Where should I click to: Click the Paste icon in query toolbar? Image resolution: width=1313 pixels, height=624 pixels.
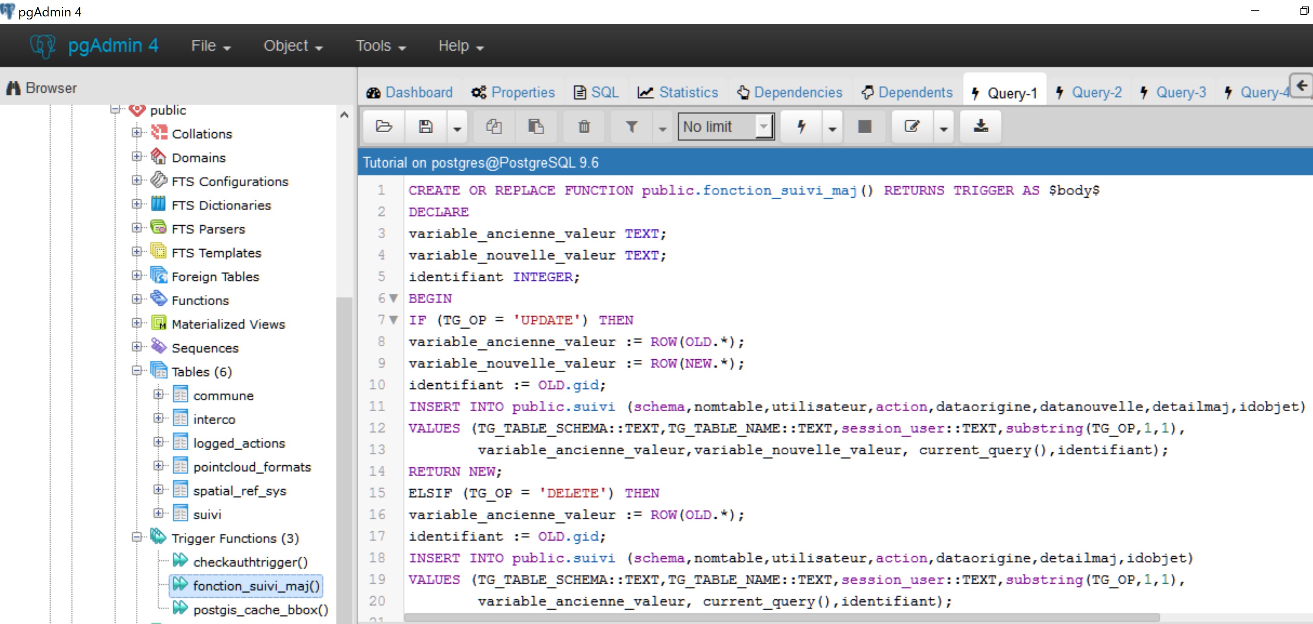[535, 126]
